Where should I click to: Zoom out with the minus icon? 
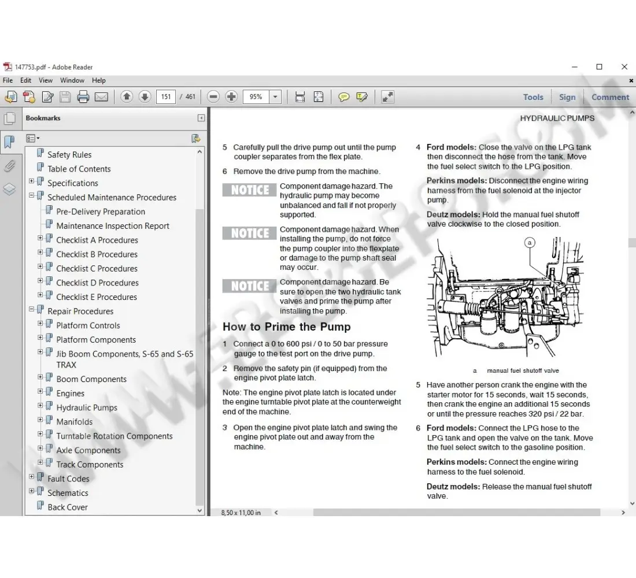213,97
